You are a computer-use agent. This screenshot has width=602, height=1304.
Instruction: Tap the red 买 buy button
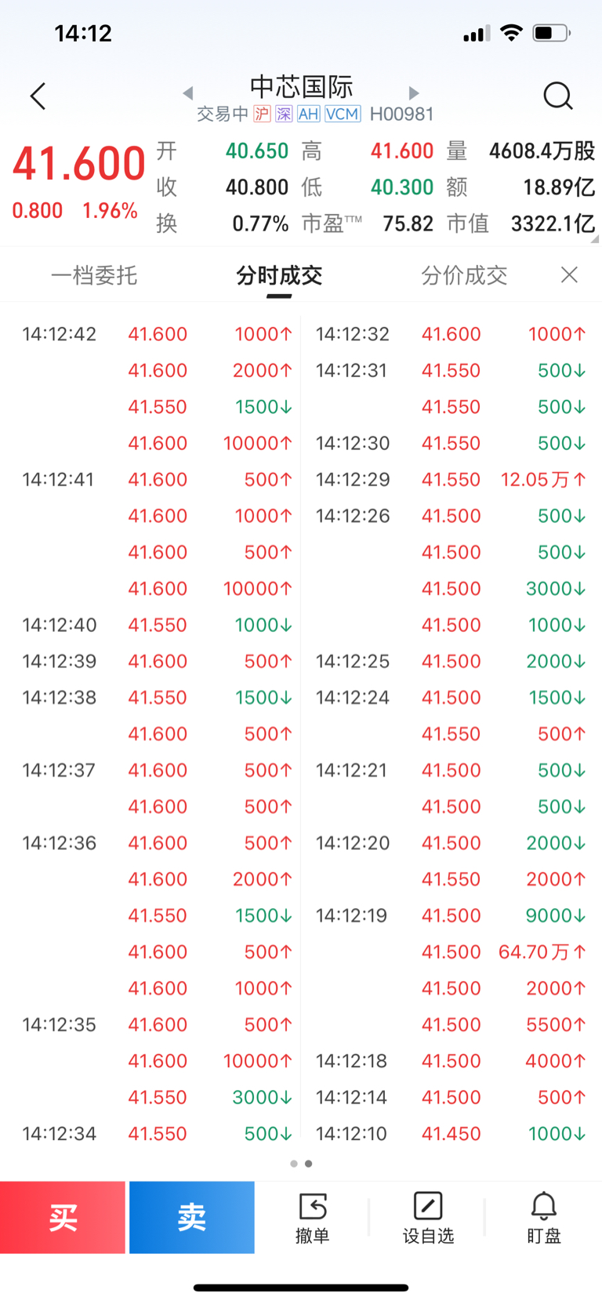coord(63,1217)
